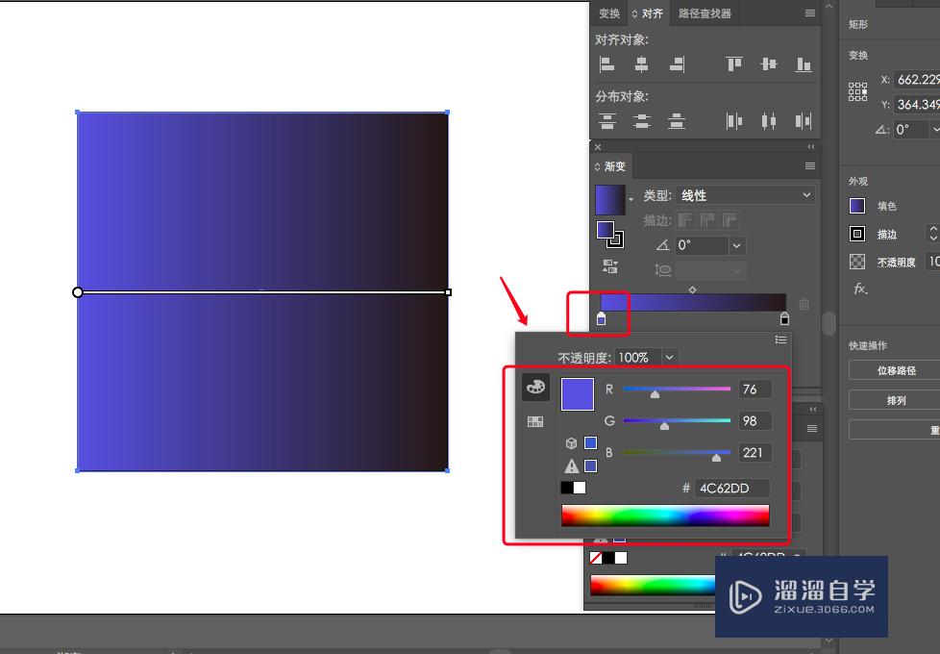The image size is (940, 654).
Task: Open the color popup list menu icon
Action: (x=780, y=340)
